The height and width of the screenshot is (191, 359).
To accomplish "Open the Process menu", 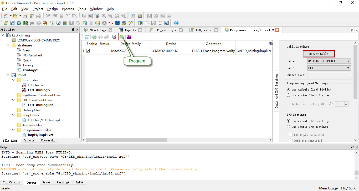I will pos(68,9).
